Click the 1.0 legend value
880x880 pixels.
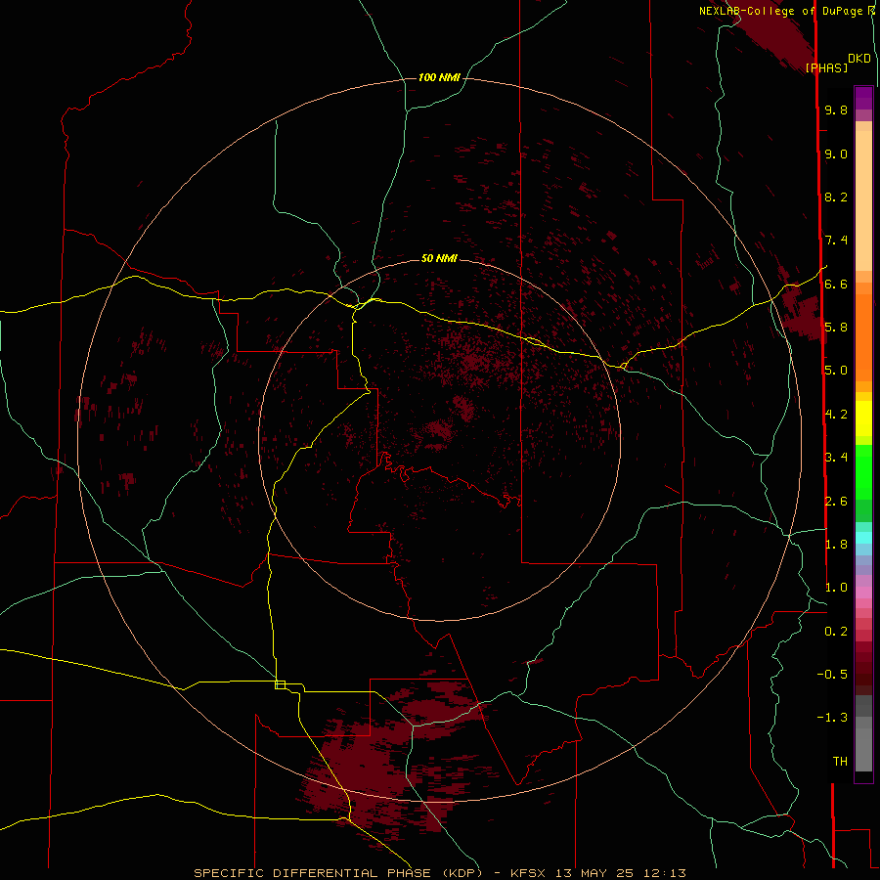point(836,588)
